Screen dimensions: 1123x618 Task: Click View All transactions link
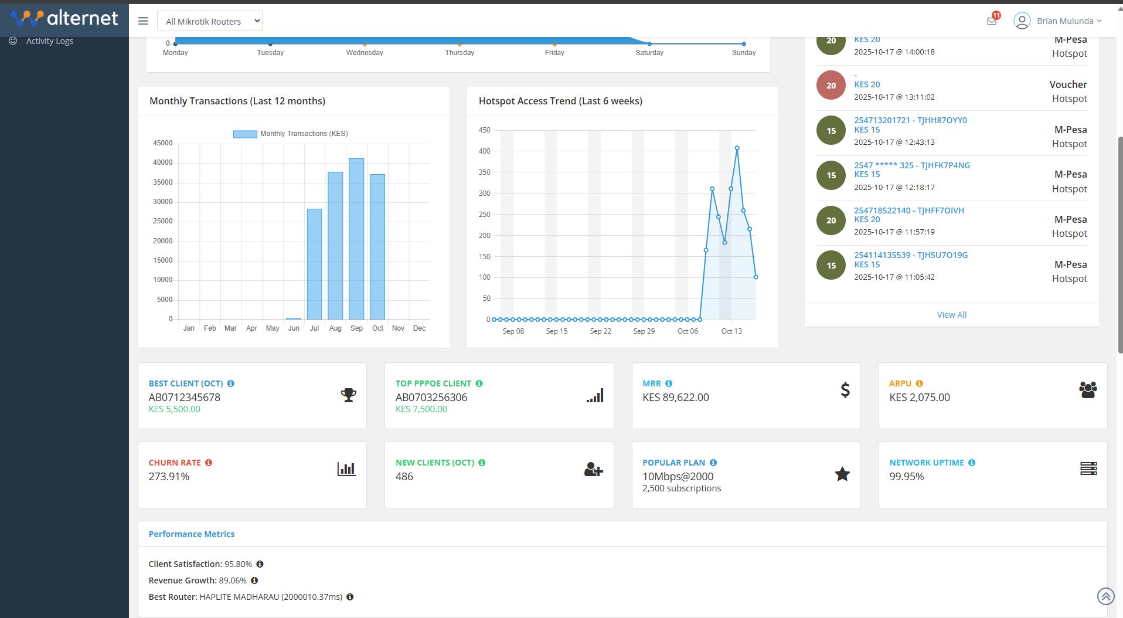(x=951, y=315)
